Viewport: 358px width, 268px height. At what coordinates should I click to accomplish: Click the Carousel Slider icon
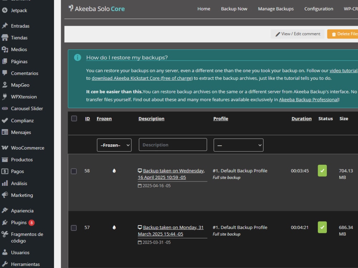(x=5, y=109)
